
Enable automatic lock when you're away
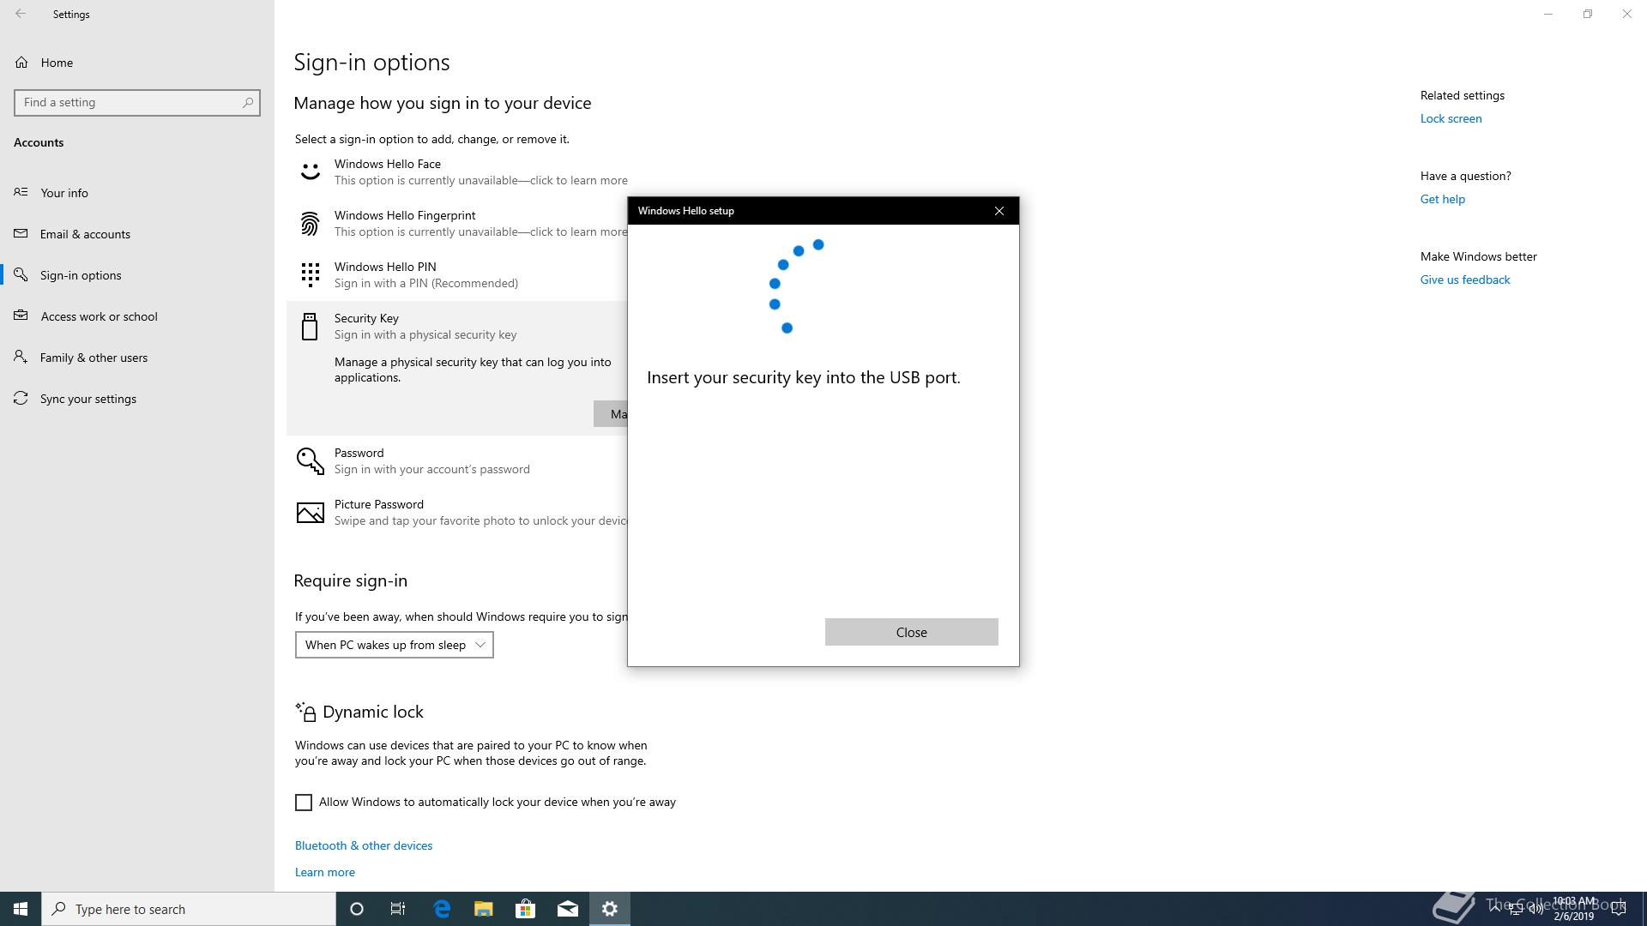click(x=304, y=803)
